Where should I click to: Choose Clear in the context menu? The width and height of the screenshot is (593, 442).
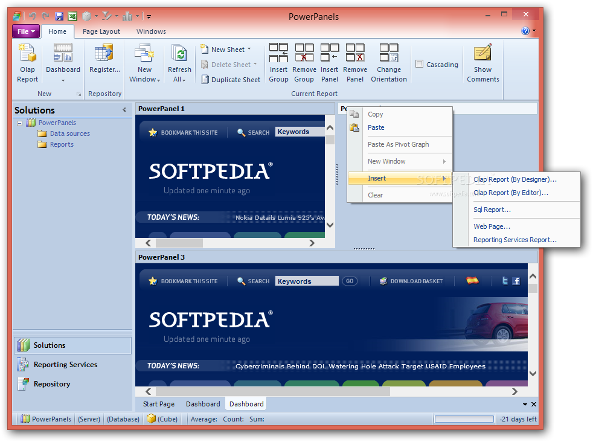tap(400, 195)
